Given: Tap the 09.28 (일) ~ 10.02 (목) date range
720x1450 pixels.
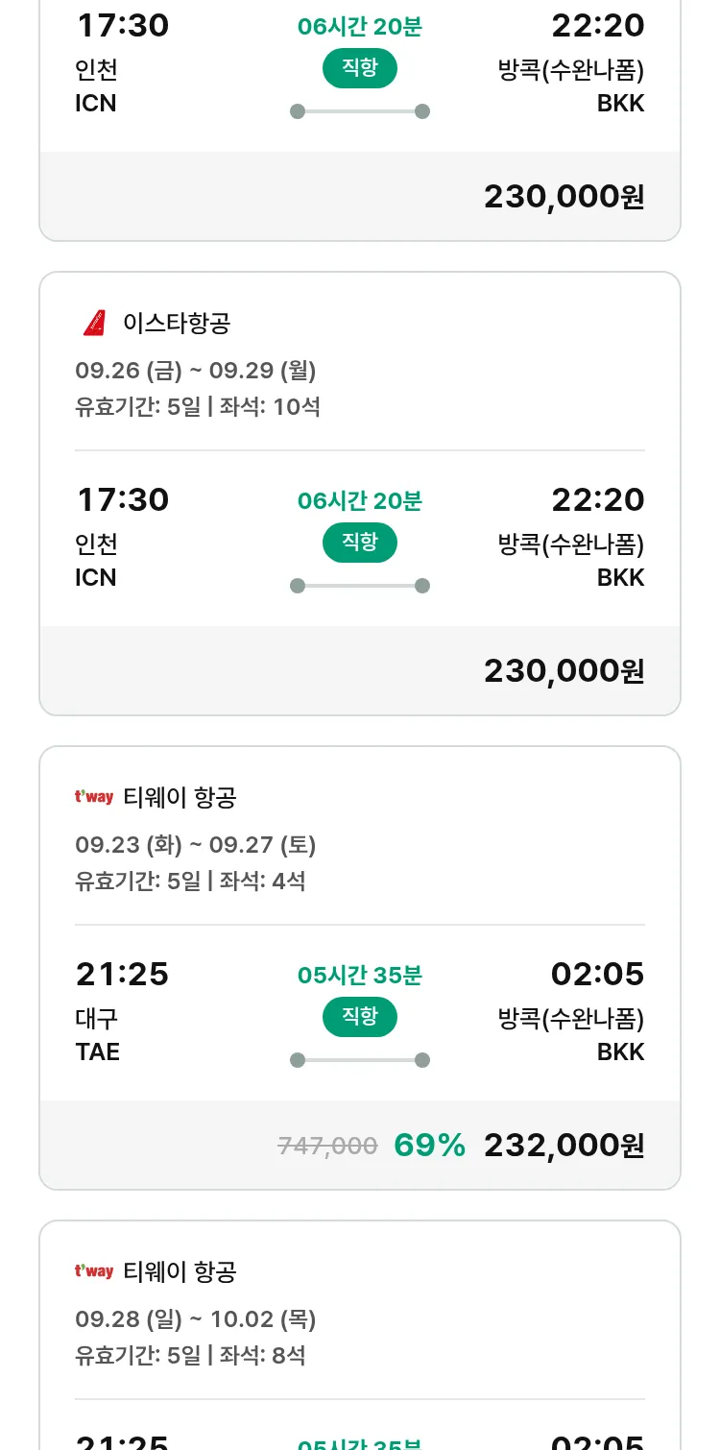Looking at the screenshot, I should click(195, 1319).
